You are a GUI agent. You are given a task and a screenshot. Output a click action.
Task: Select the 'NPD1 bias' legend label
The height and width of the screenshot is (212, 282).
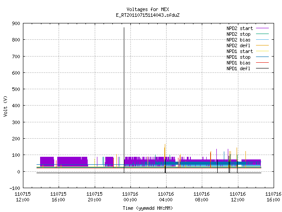click(x=238, y=63)
